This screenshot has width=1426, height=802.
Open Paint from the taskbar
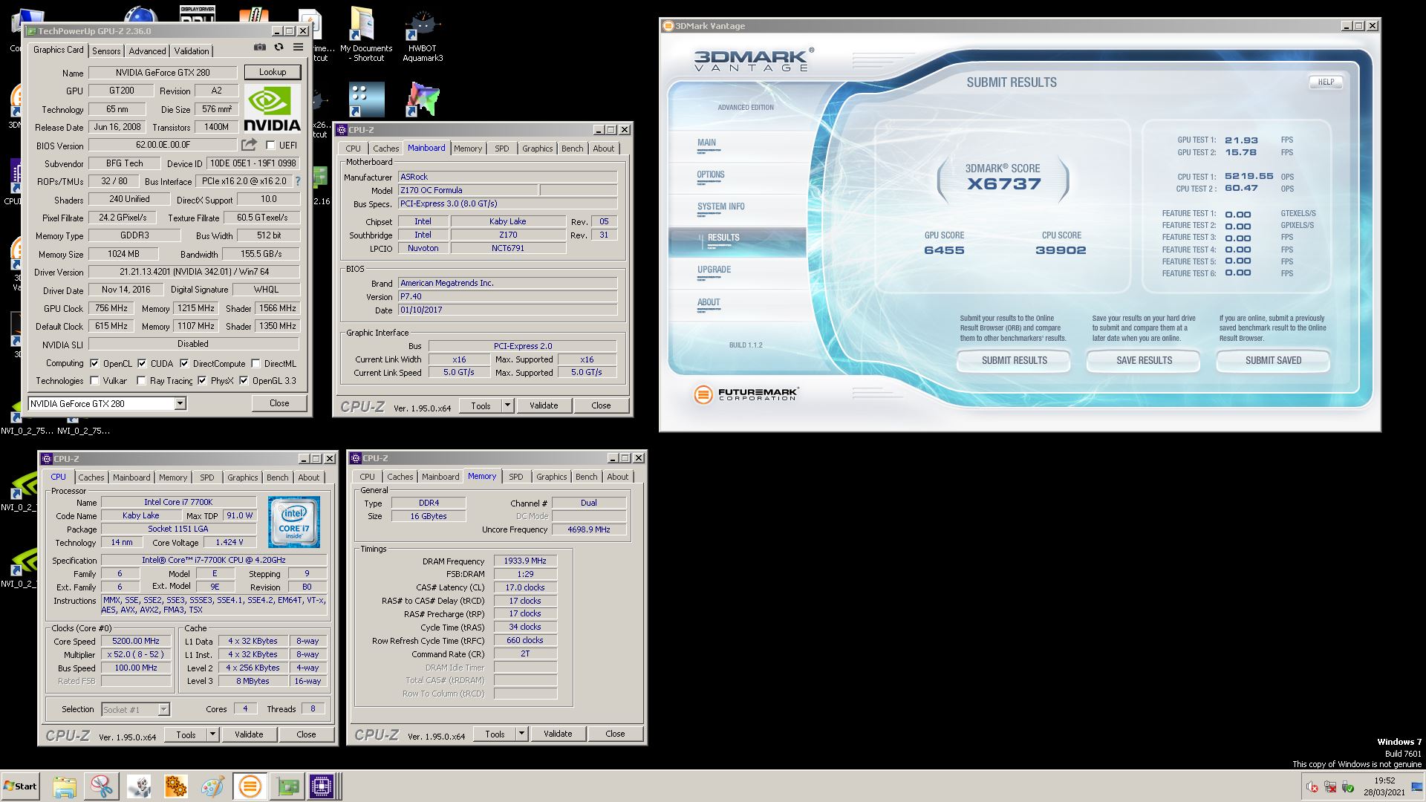pos(212,786)
